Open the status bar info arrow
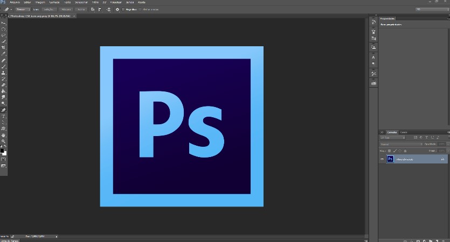 [x=57, y=237]
